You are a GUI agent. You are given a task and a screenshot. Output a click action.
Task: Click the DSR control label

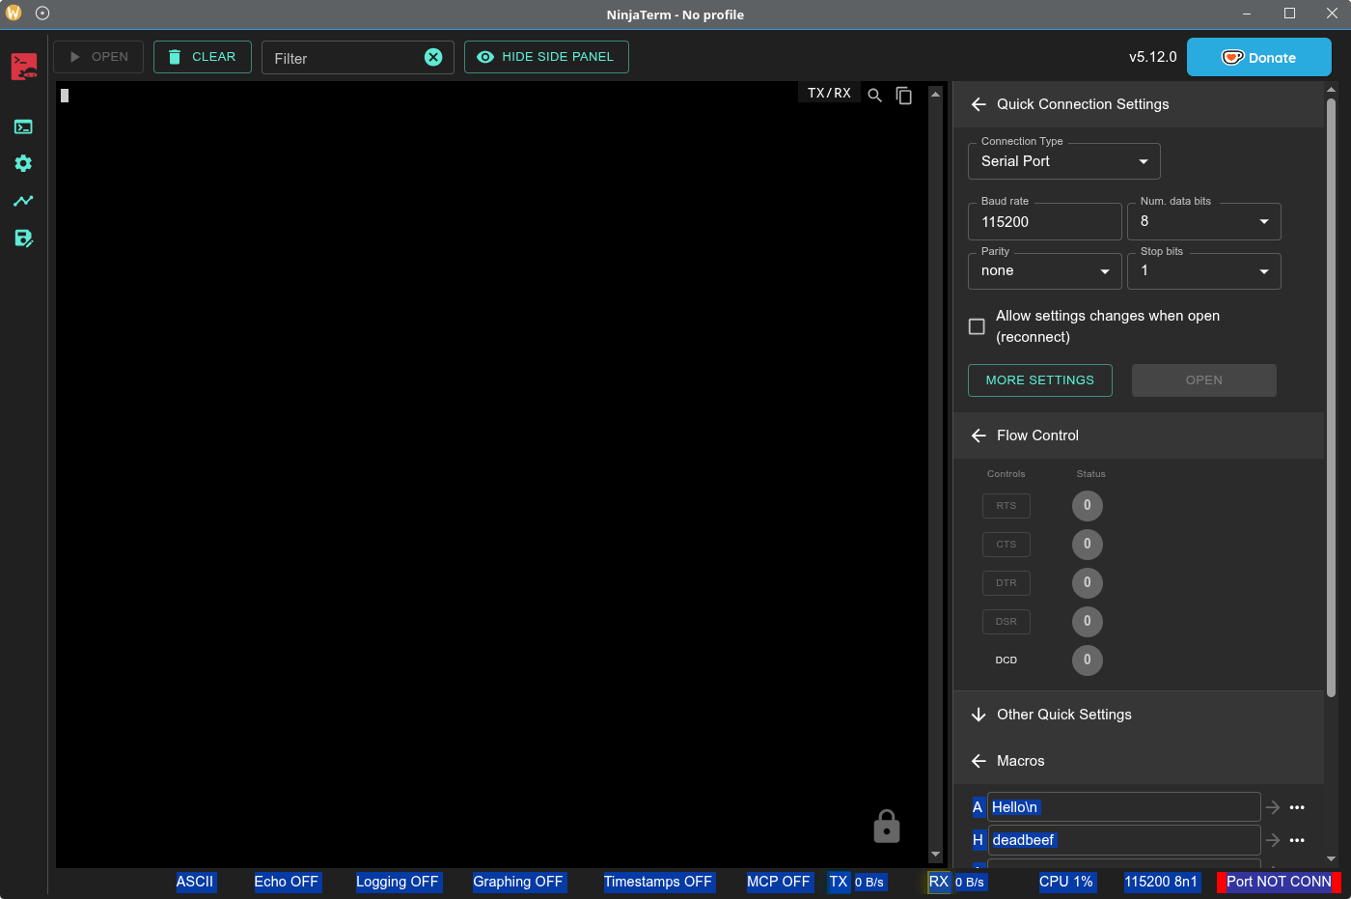[x=1006, y=622]
